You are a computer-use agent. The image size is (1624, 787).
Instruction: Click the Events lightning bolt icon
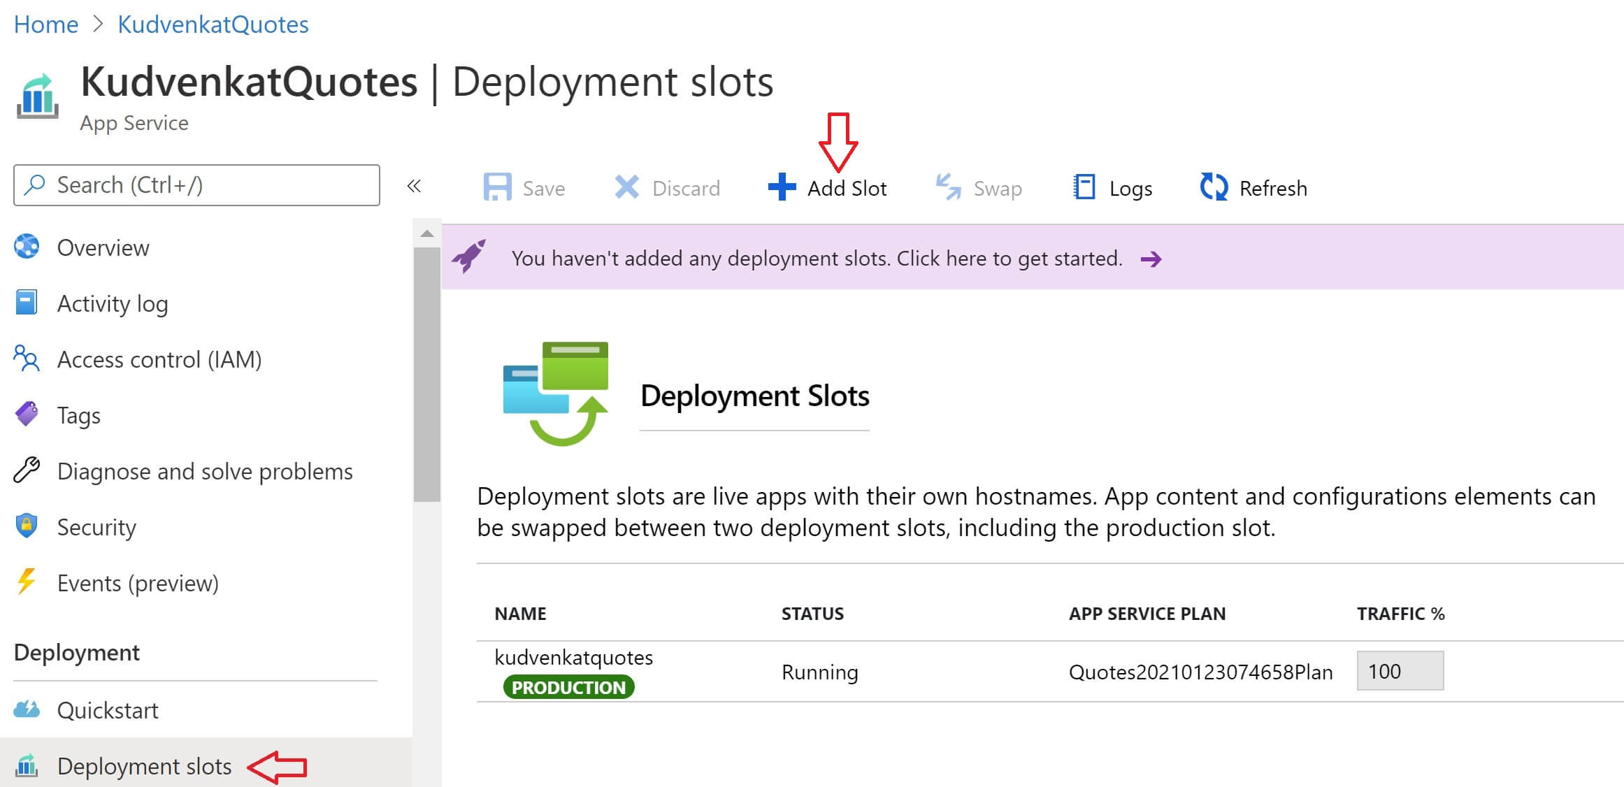pyautogui.click(x=27, y=582)
